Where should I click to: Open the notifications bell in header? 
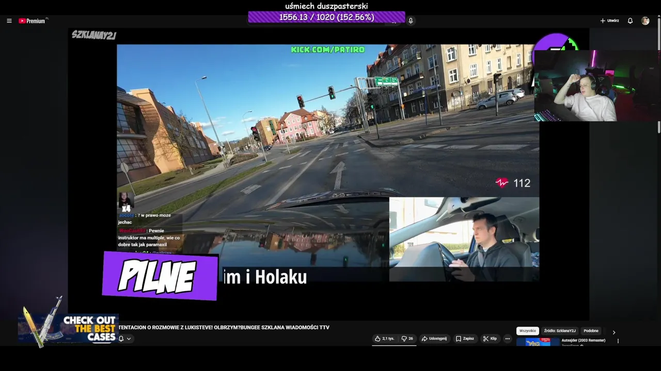click(x=630, y=21)
